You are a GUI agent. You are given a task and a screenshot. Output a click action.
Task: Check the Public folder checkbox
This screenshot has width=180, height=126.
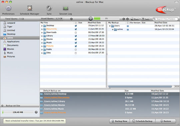[x=76, y=50]
